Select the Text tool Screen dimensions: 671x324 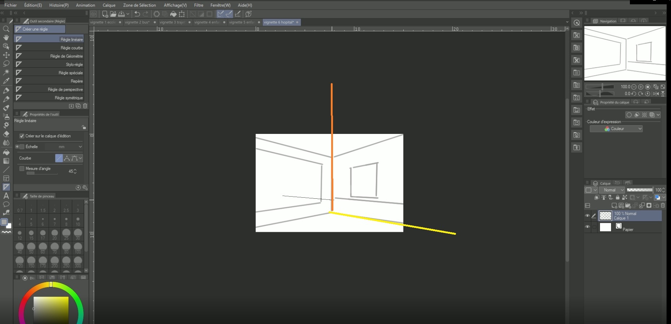[x=6, y=196]
